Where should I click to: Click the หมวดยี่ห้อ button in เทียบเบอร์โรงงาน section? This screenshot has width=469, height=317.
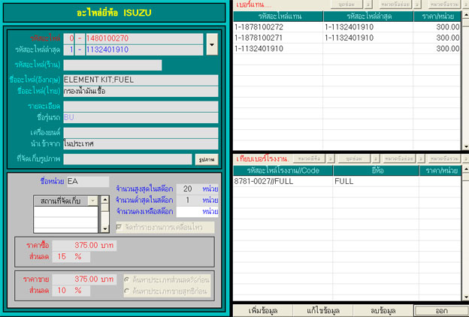click(x=309, y=158)
